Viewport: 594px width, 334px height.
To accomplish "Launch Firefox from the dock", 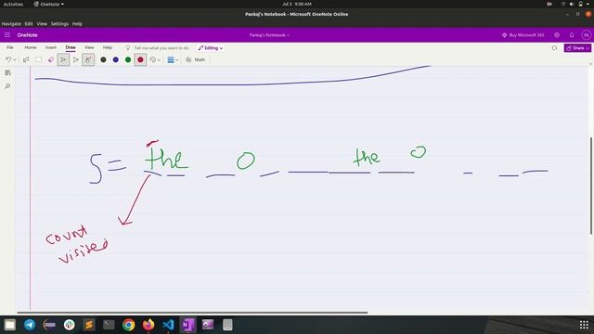I will [x=148, y=325].
